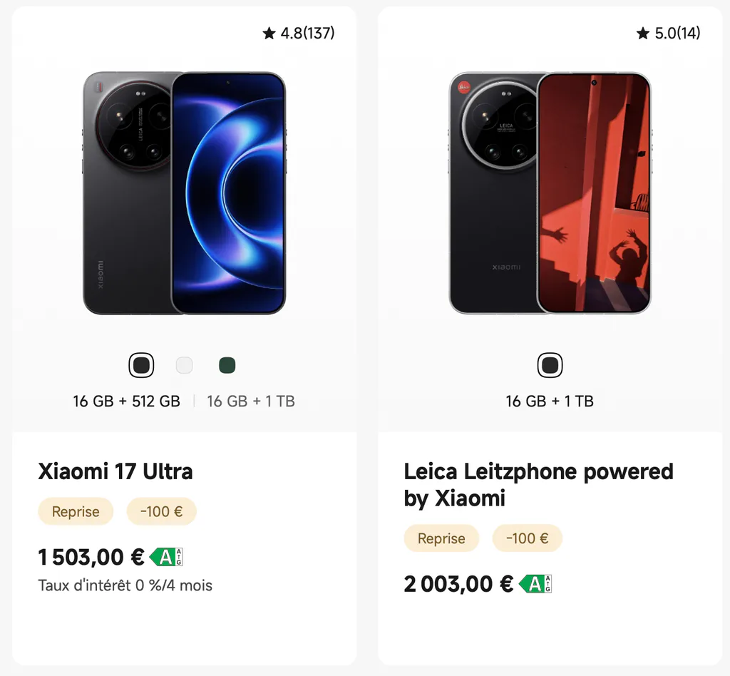The height and width of the screenshot is (676, 730).
Task: Click the energy label A badge beside 1 503,00 €
Action: point(166,557)
